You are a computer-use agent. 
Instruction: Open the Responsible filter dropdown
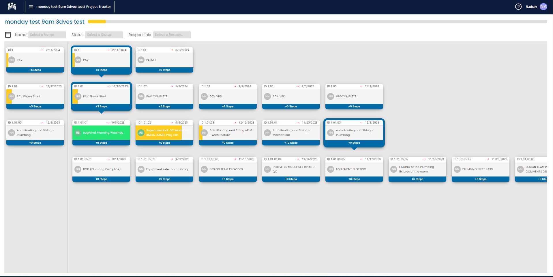(172, 35)
